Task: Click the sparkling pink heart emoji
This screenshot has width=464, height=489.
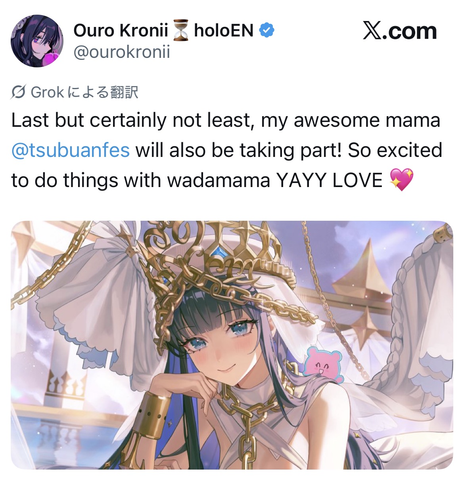Action: 401,180
